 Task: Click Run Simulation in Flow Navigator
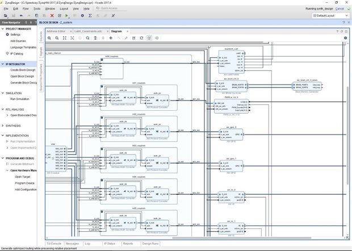(20, 99)
